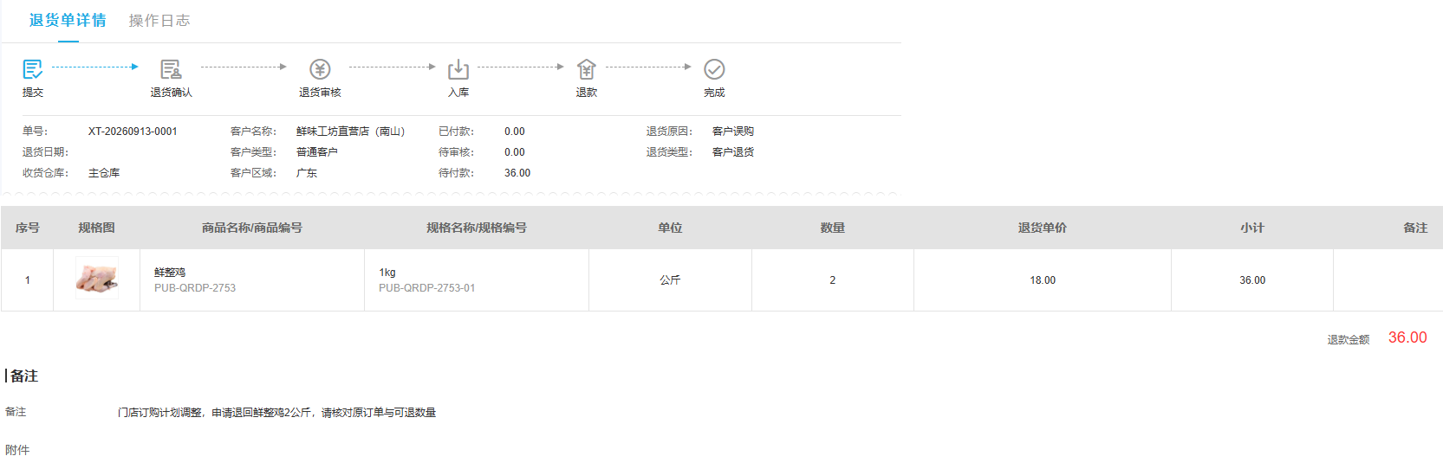
Task: Click product code PUB-QRDP-2753
Action: [x=195, y=288]
